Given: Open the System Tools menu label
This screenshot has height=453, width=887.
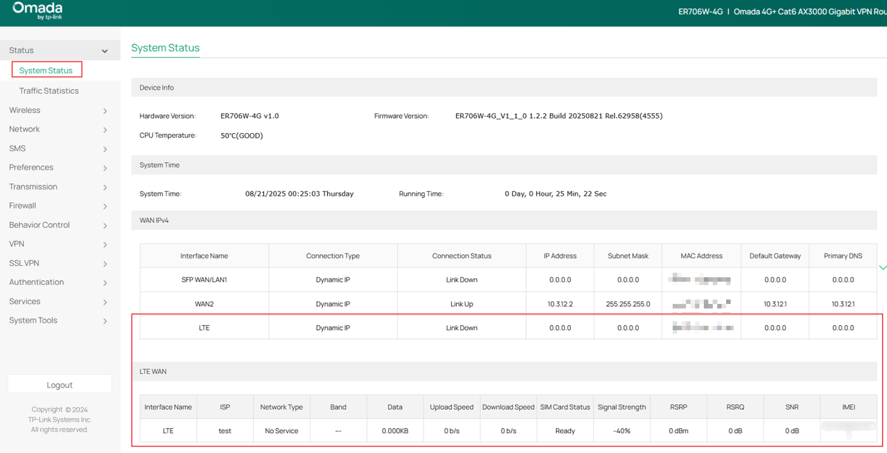Looking at the screenshot, I should (33, 320).
